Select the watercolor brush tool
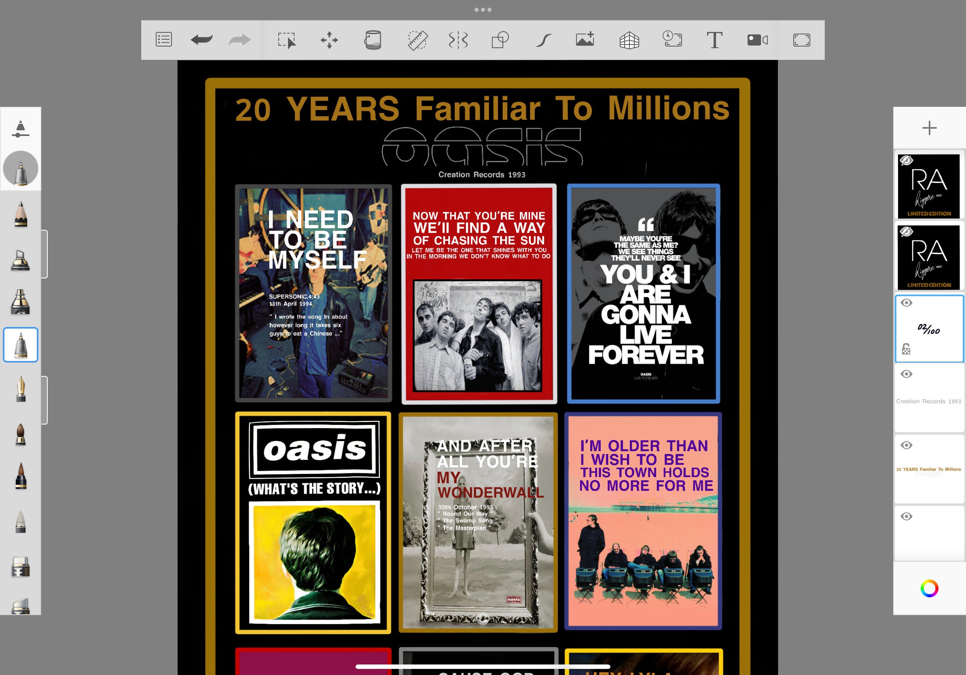This screenshot has width=966, height=675. point(20,433)
